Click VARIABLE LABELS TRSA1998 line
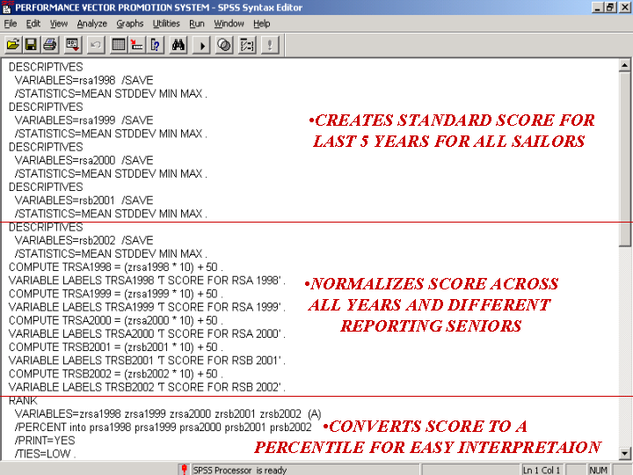Image resolution: width=633 pixels, height=475 pixels. [147, 281]
